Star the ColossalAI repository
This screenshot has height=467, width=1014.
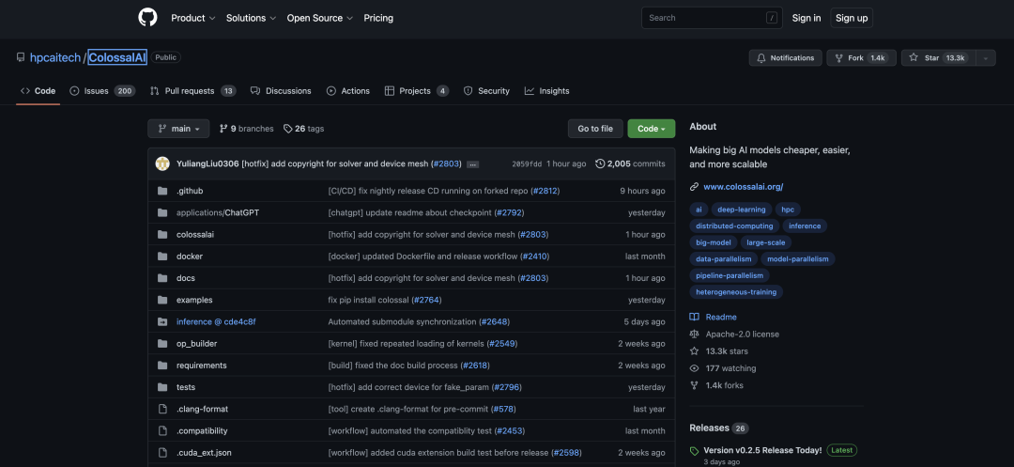(x=938, y=57)
